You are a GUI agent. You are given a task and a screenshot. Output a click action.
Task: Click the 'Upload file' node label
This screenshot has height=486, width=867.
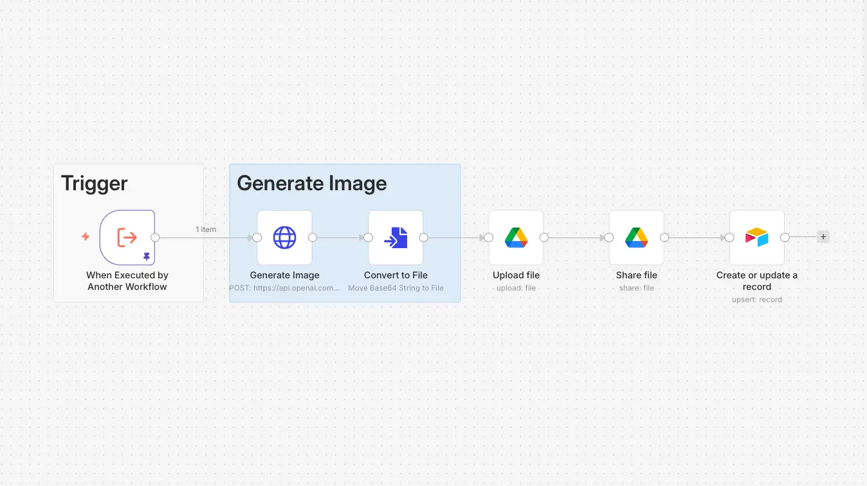coord(516,275)
